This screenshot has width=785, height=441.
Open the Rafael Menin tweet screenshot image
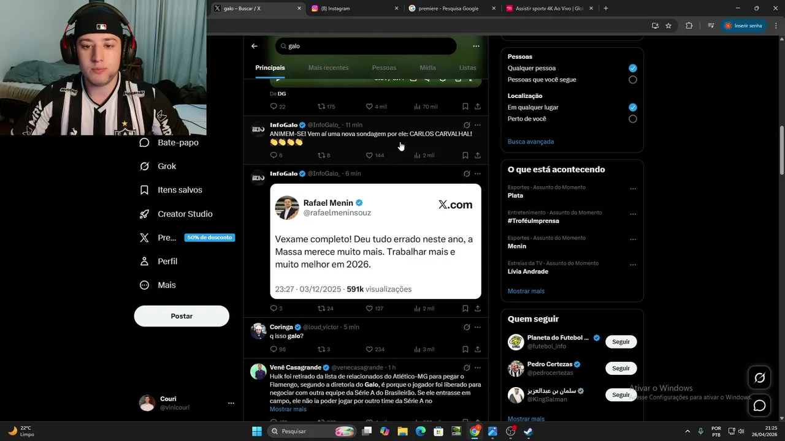[x=375, y=241]
